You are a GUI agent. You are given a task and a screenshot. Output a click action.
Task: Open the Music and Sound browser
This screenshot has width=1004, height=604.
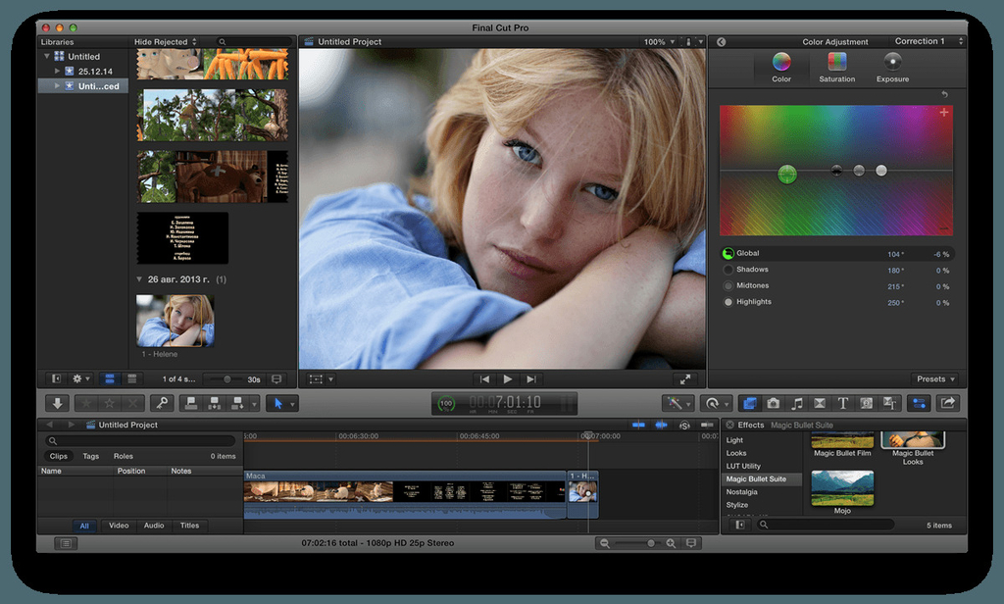click(796, 403)
